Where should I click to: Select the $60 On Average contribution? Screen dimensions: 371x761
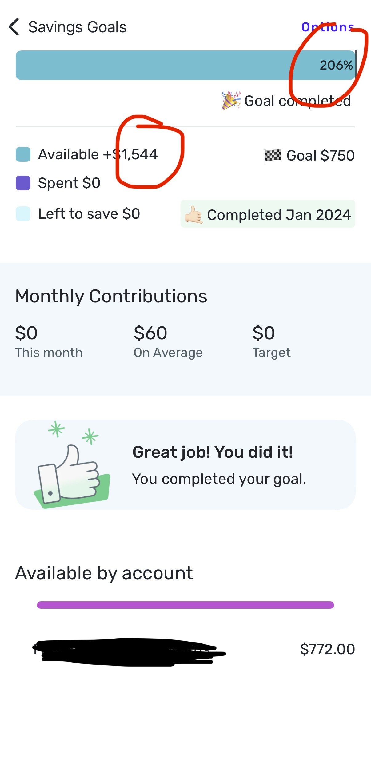coord(168,341)
